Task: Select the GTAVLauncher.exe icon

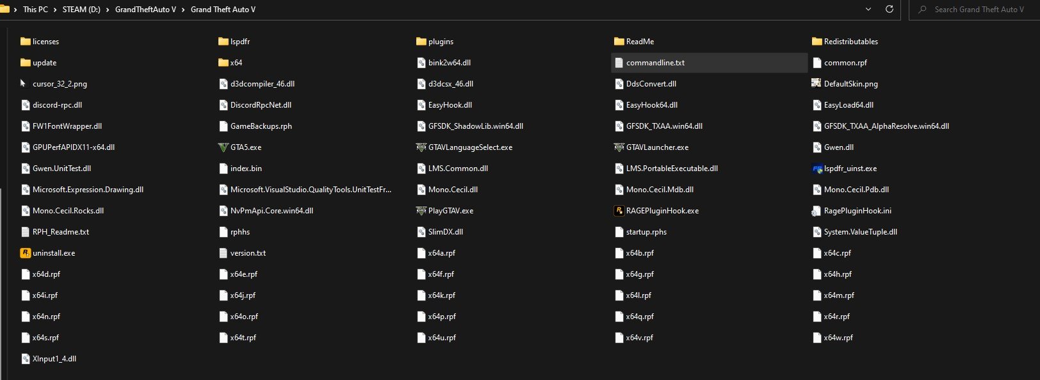Action: 619,147
